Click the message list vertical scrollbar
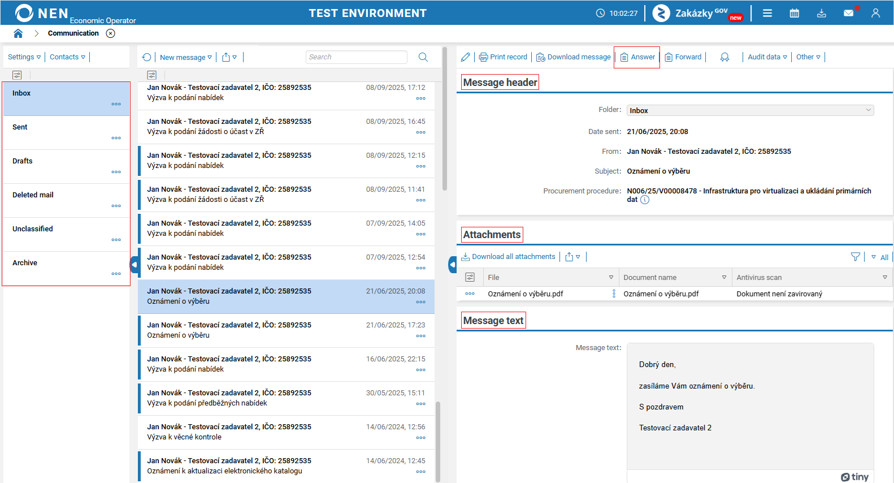Image resolution: width=894 pixels, height=483 pixels. pyautogui.click(x=438, y=441)
